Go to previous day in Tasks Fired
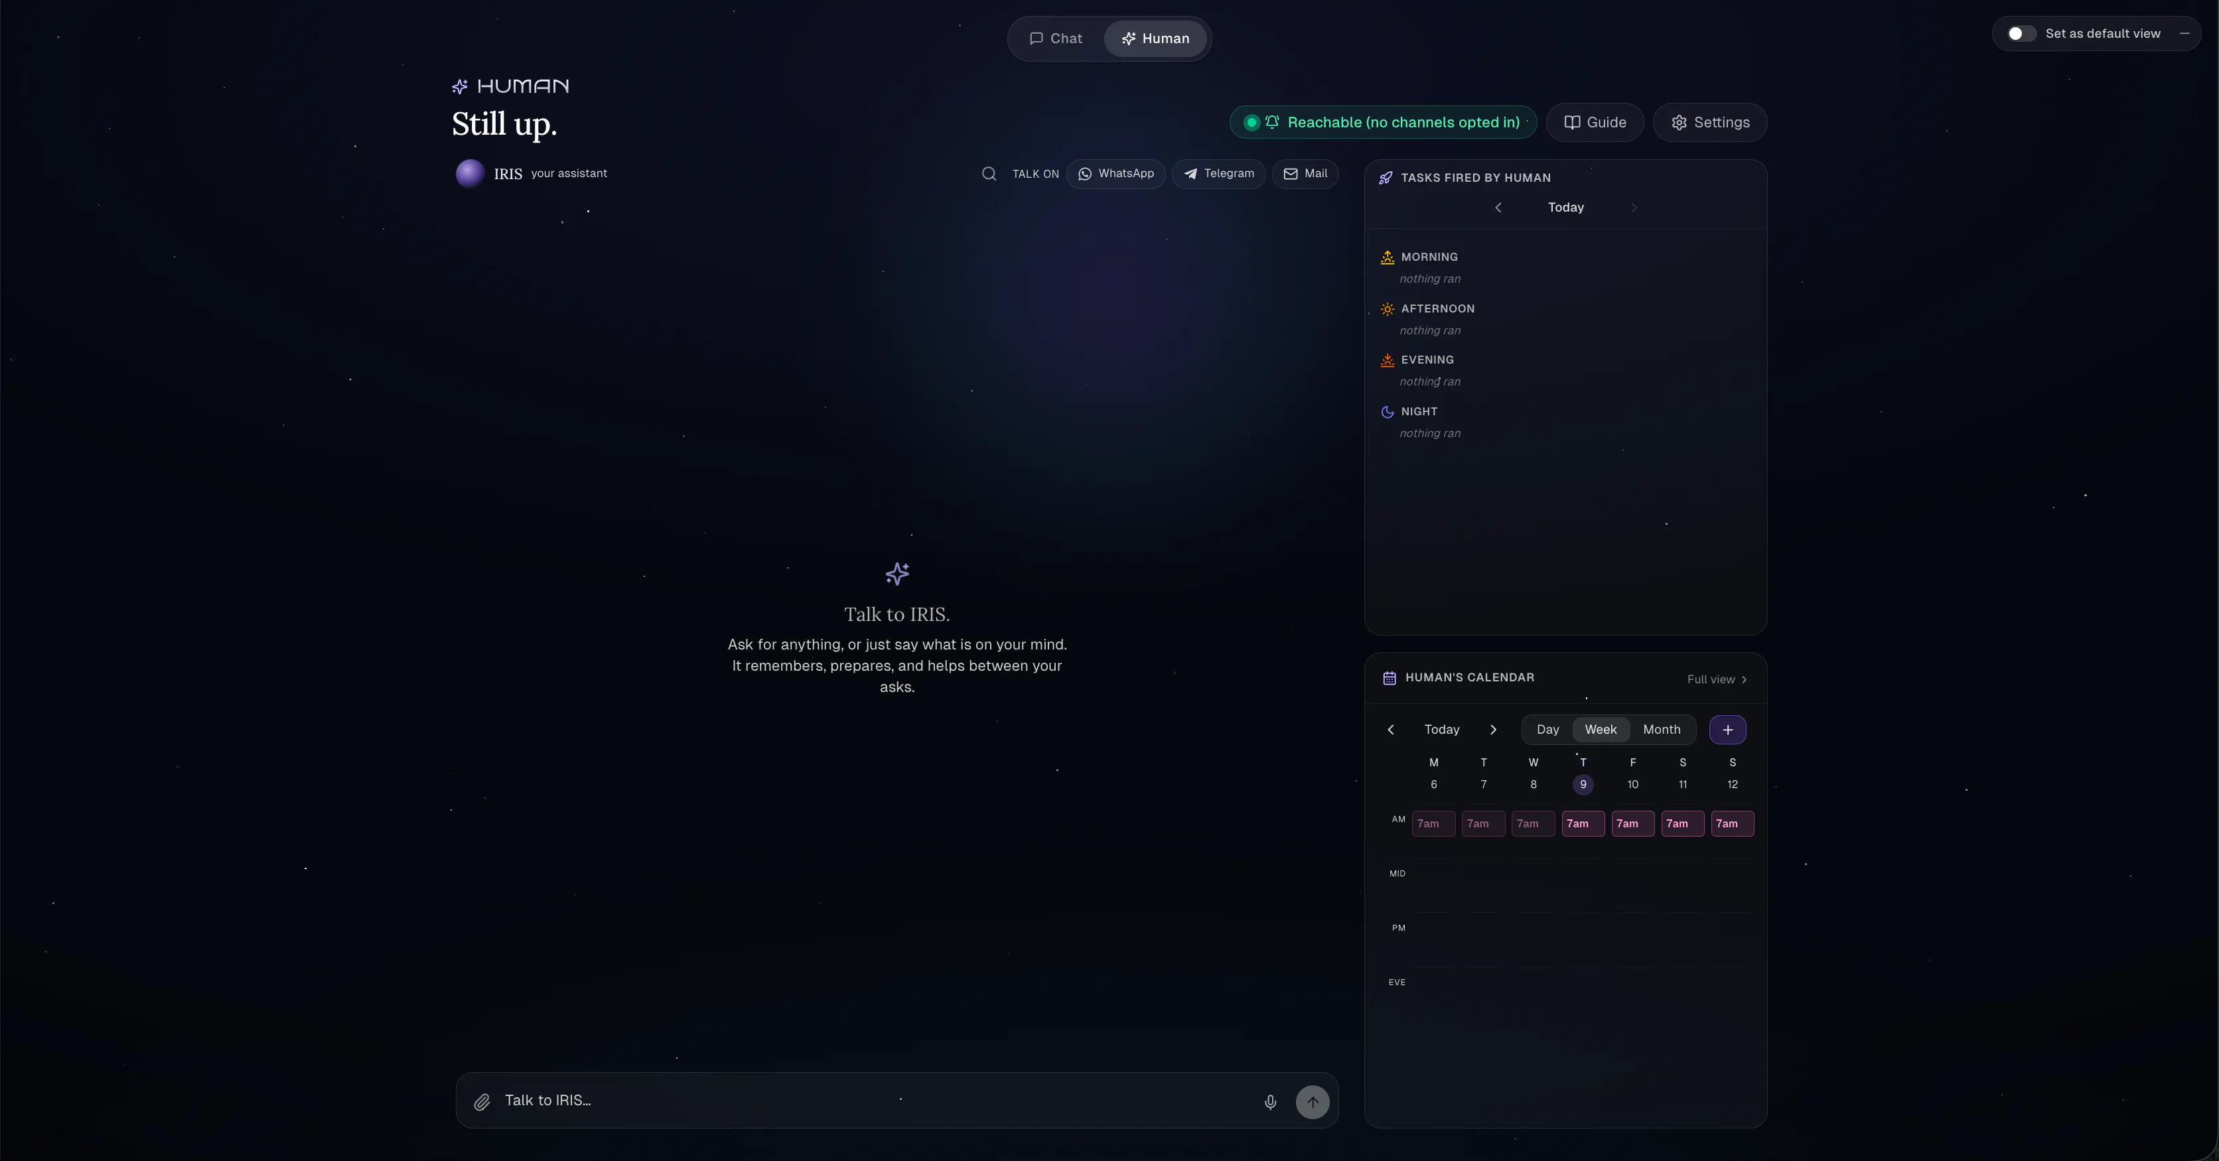 (x=1498, y=208)
